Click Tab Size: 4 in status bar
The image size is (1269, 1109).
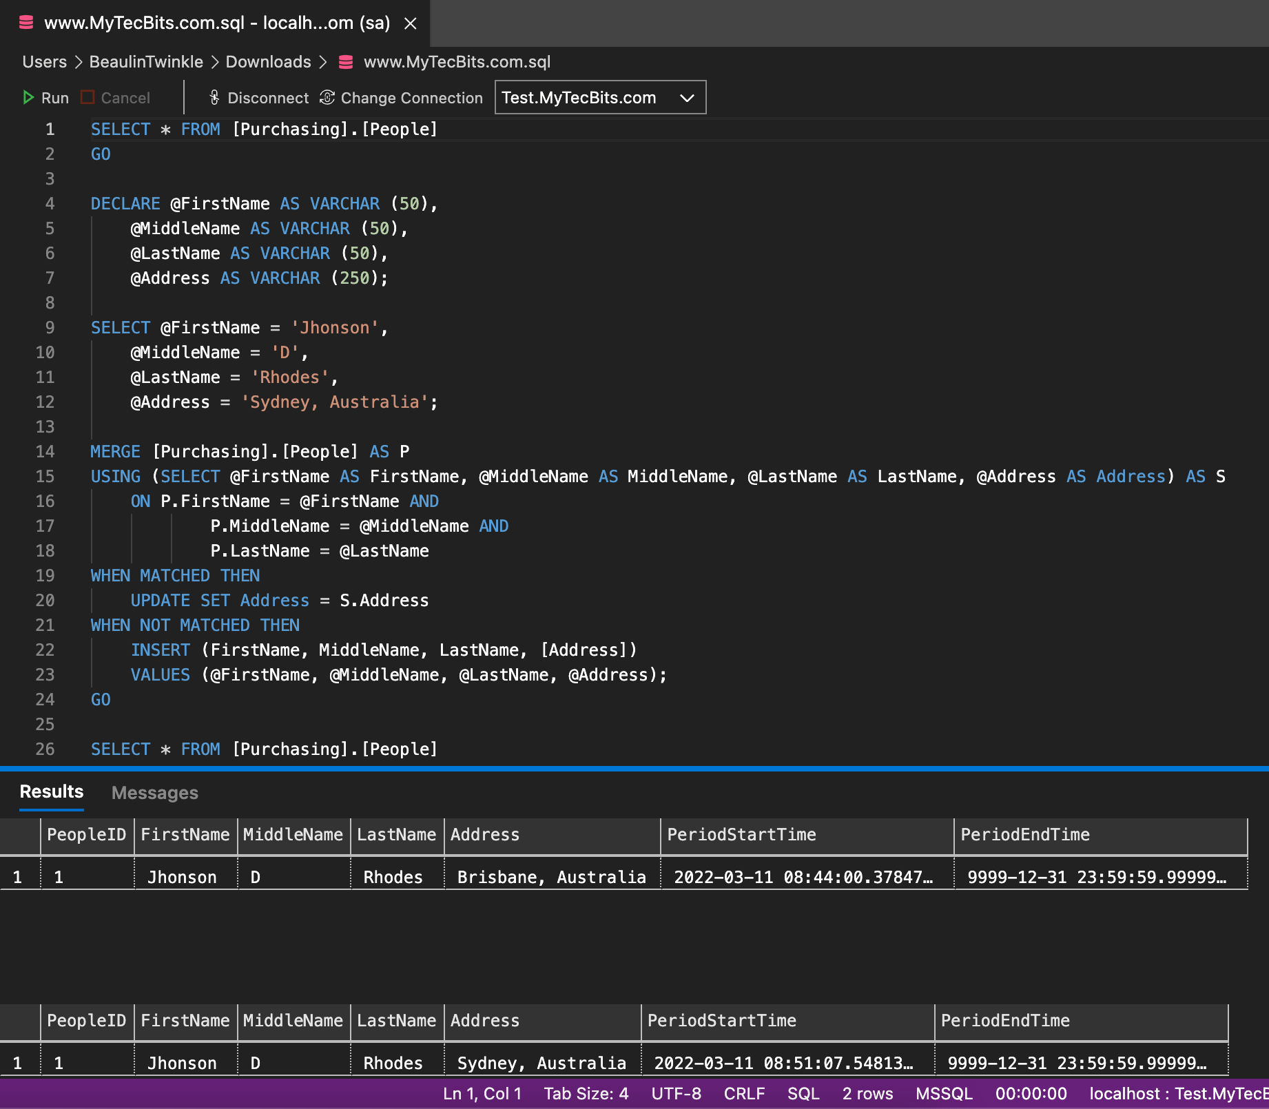pyautogui.click(x=586, y=1094)
